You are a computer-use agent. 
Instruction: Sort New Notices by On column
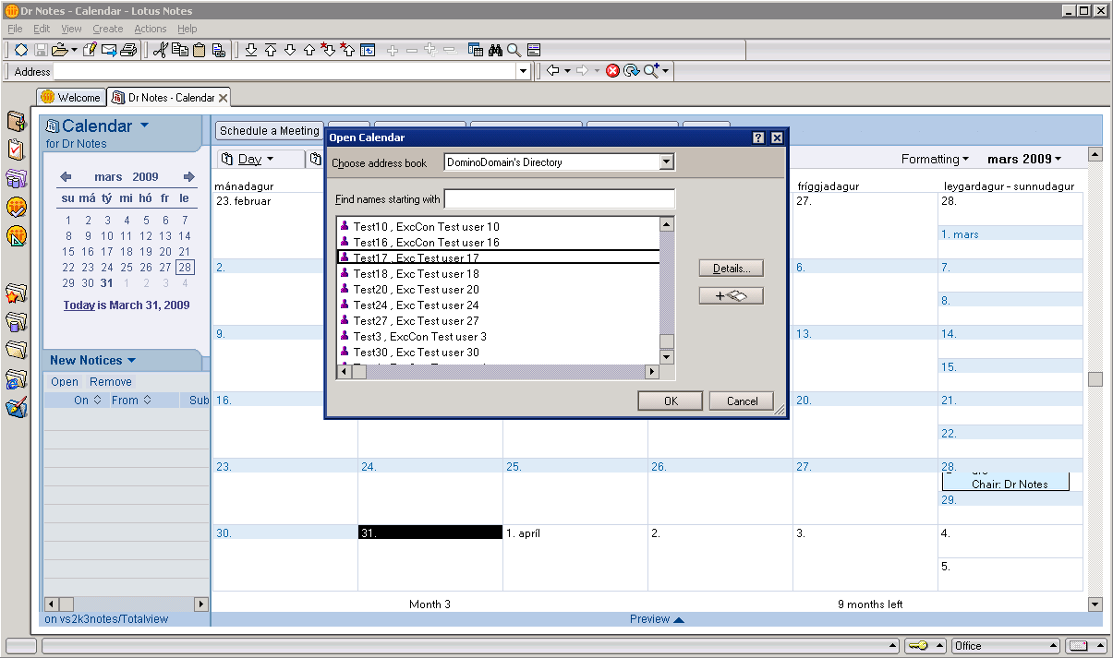click(88, 401)
